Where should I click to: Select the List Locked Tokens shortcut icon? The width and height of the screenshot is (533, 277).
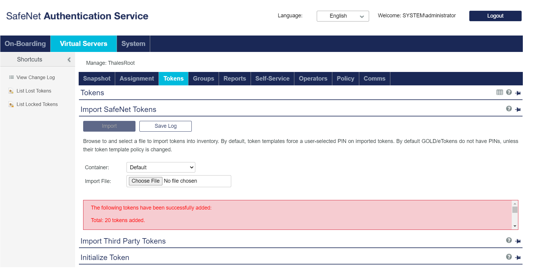click(x=11, y=104)
